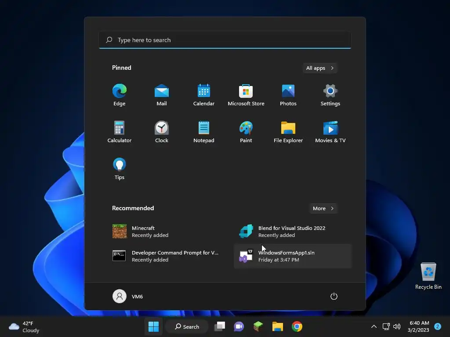Open WindowsFormsApp1.sln recent file
Viewport: 450px width, 337px height.
point(292,256)
